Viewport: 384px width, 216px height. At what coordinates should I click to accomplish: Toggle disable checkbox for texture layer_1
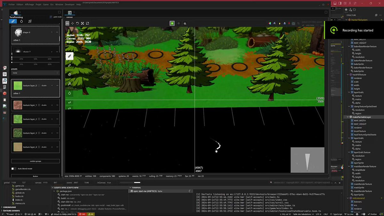click(x=39, y=105)
